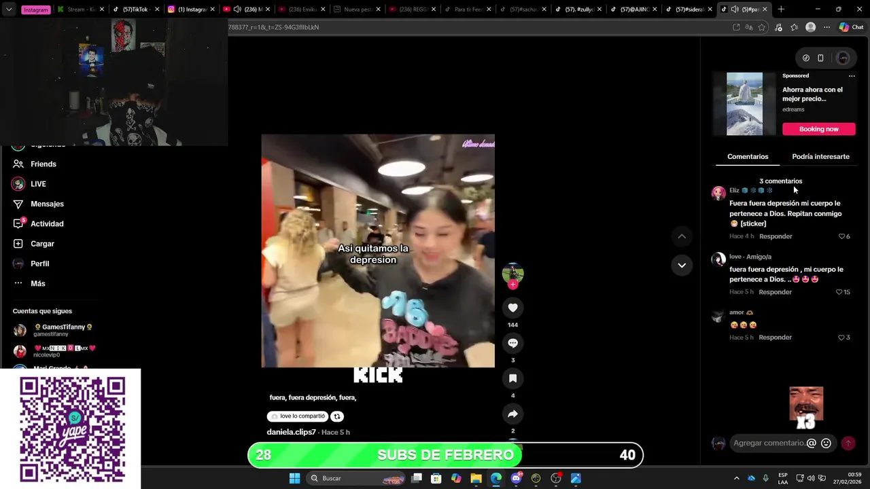Switch to the Nueva pestaña browser tab
Image resolution: width=870 pixels, height=489 pixels.
point(356,10)
